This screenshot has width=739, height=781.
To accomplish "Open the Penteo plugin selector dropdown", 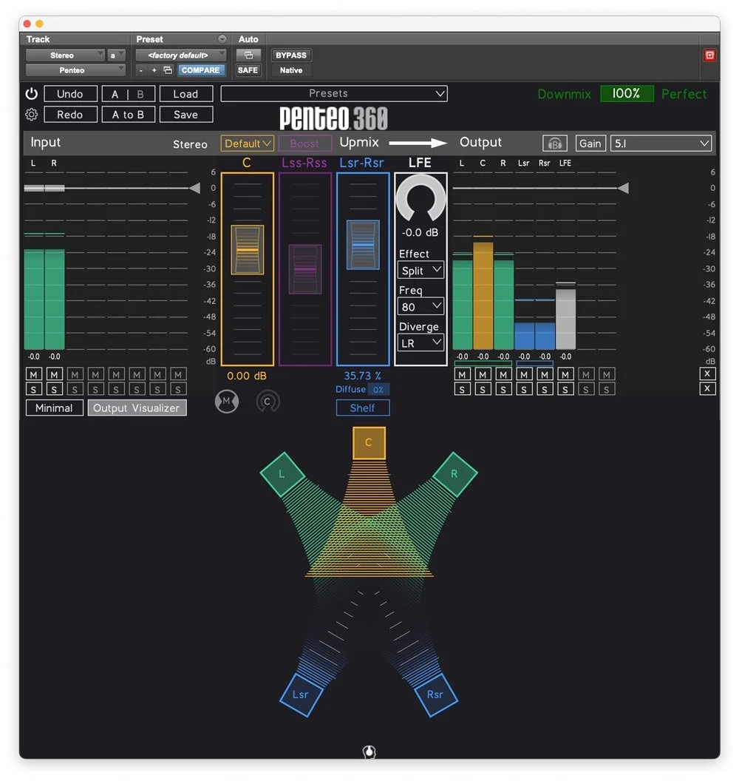I will click(75, 70).
